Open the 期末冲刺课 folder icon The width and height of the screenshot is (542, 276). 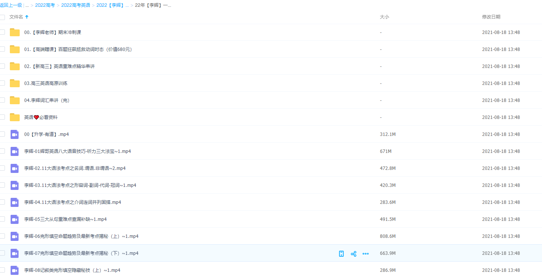pos(15,32)
